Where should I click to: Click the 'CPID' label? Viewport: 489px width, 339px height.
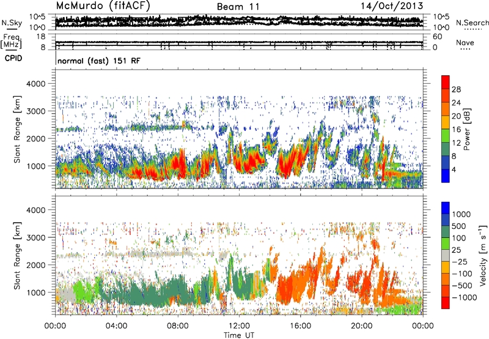(13, 58)
